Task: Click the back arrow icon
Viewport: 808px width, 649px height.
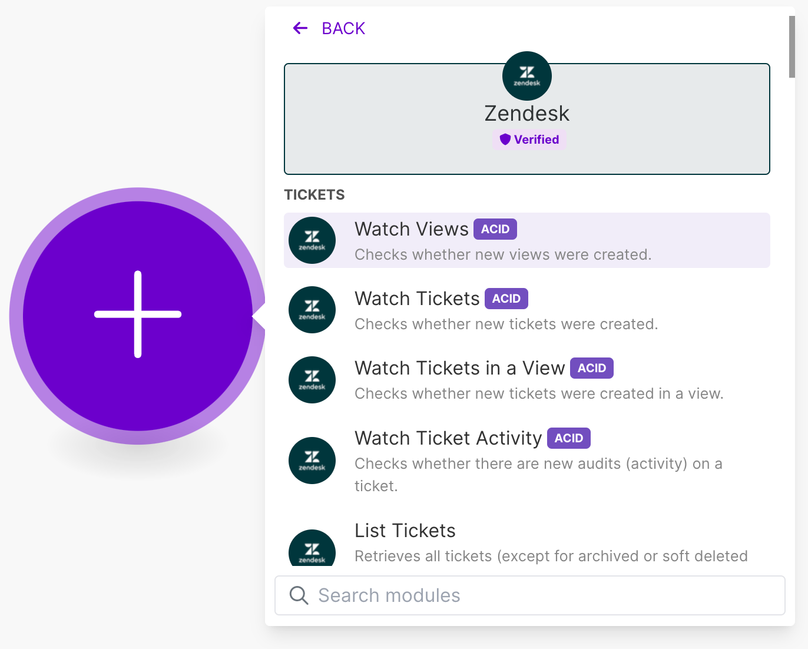Action: (x=300, y=28)
